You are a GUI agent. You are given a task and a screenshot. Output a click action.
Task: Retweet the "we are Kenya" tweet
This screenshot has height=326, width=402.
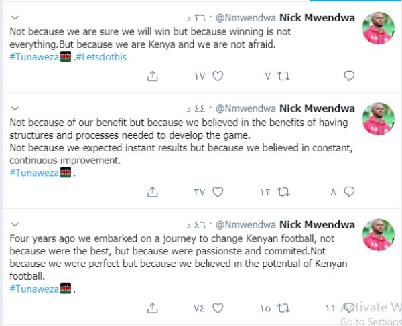(283, 76)
